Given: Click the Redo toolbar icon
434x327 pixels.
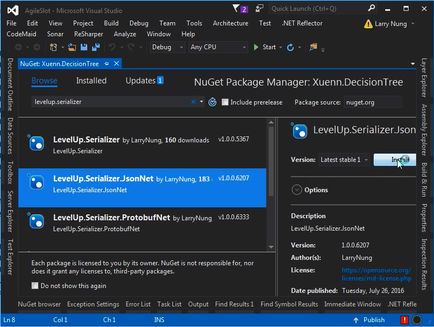Looking at the screenshot, I should (x=131, y=47).
